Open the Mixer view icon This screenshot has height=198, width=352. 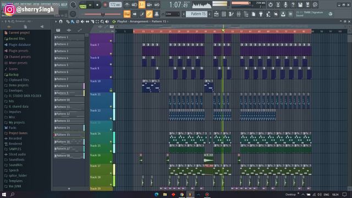tap(239, 14)
